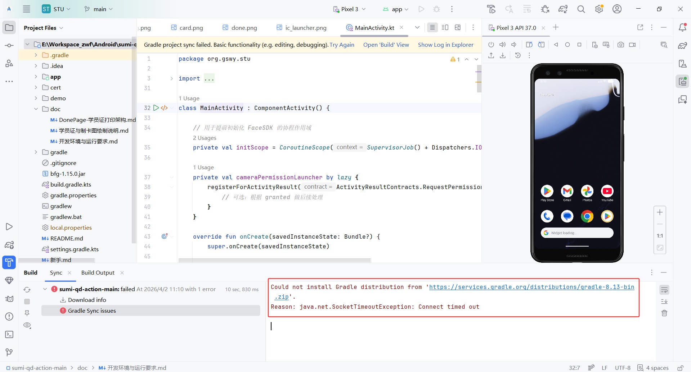This screenshot has width=691, height=372.
Task: Open local.properties file
Action: (x=71, y=228)
